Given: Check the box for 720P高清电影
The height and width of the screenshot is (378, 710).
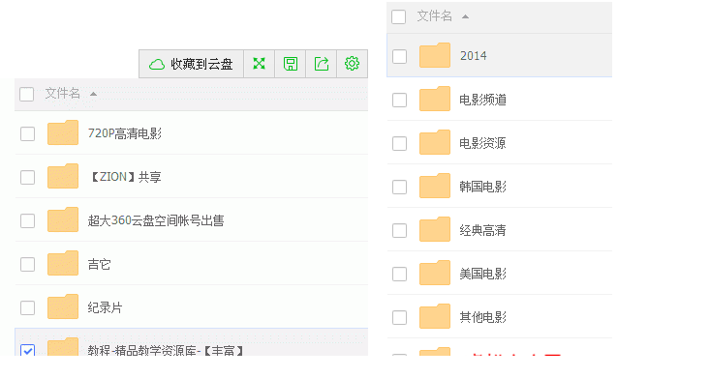Looking at the screenshot, I should click(x=28, y=133).
